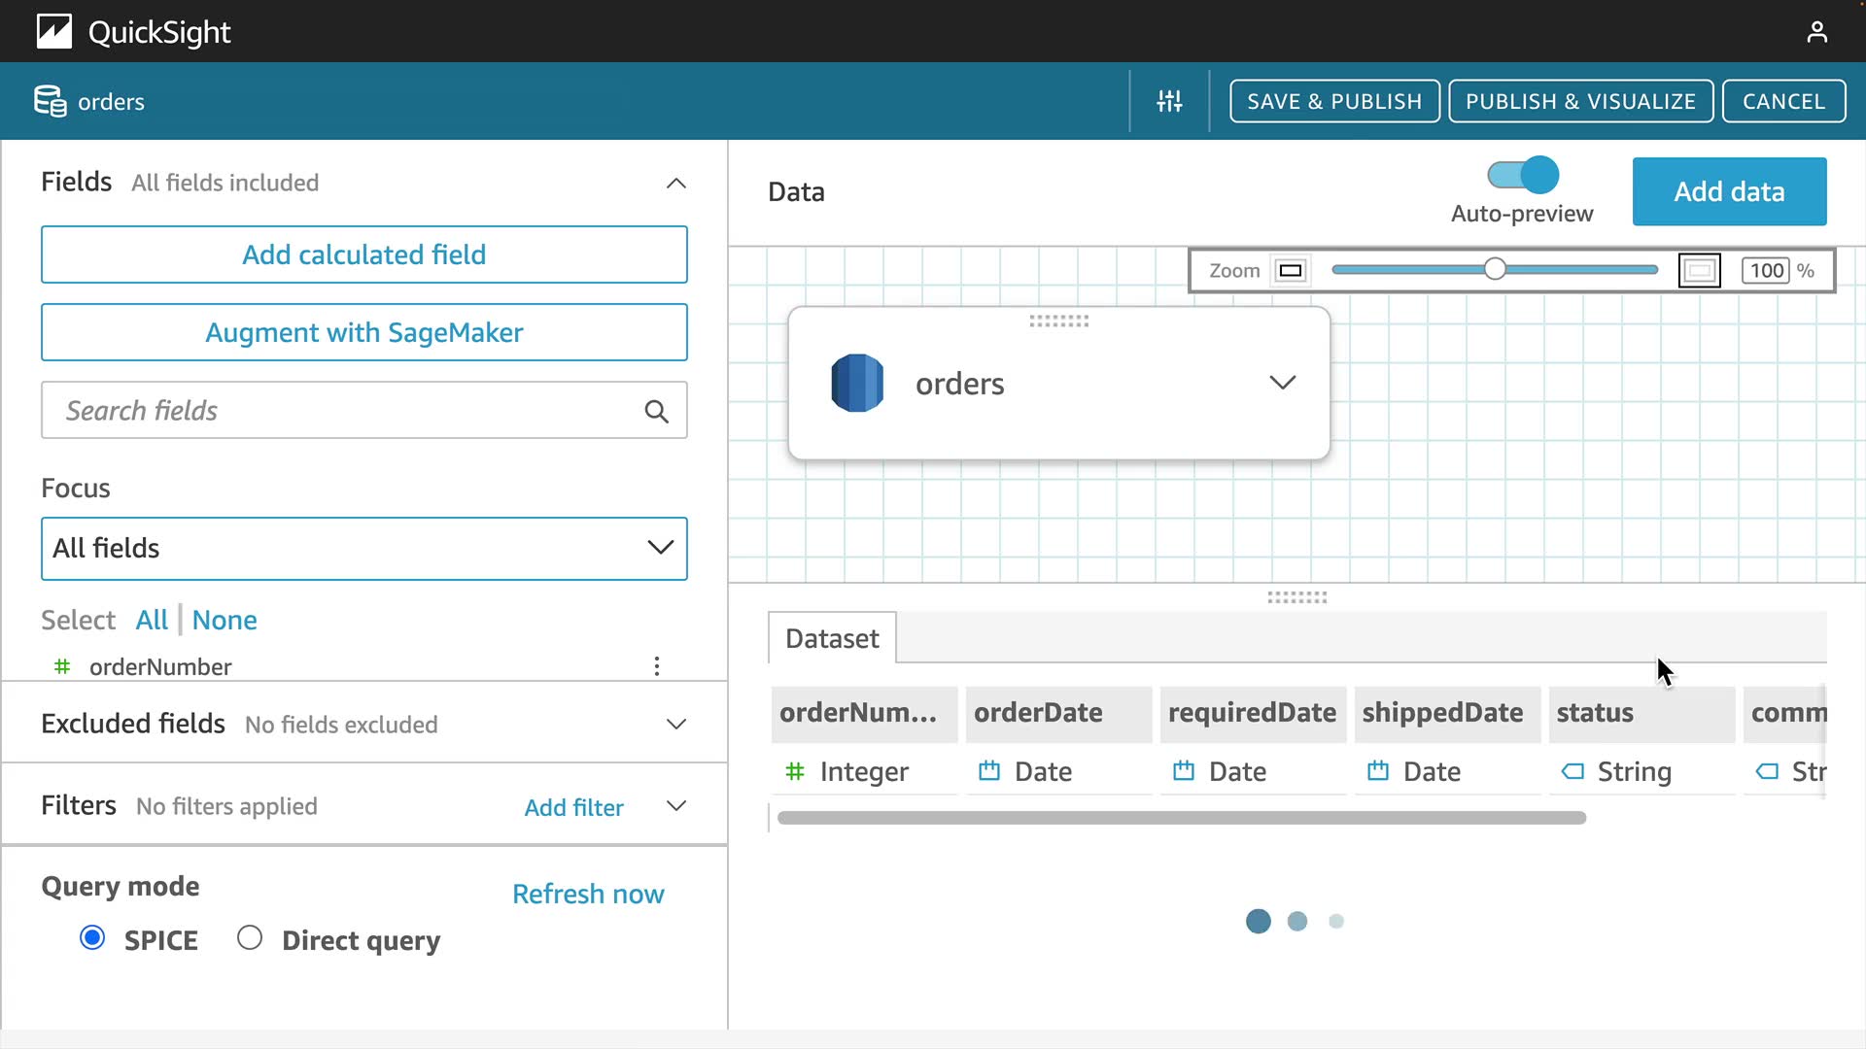Toggle the Auto-preview switch

click(x=1523, y=175)
